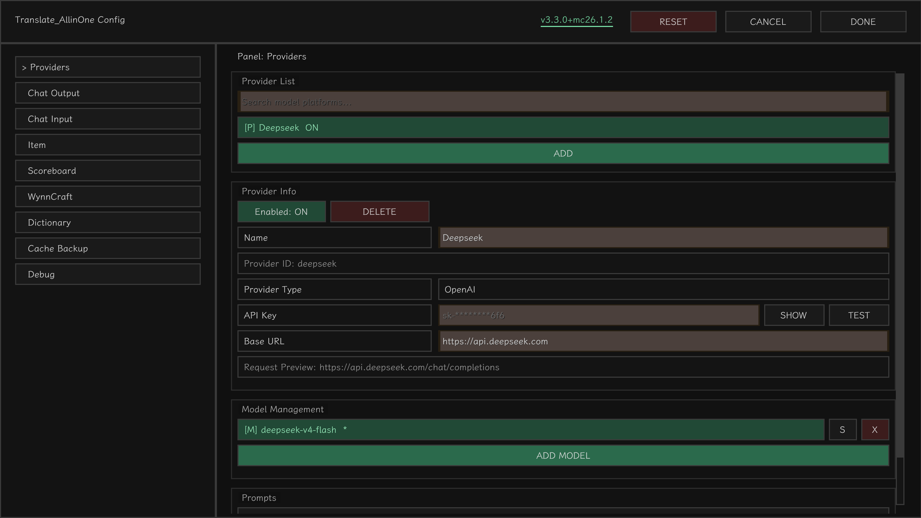Open the WynnCraft panel
Image resolution: width=921 pixels, height=518 pixels.
(108, 196)
